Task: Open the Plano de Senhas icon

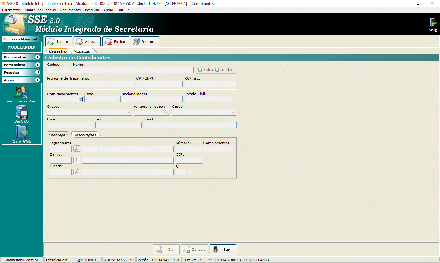Action: [21, 92]
